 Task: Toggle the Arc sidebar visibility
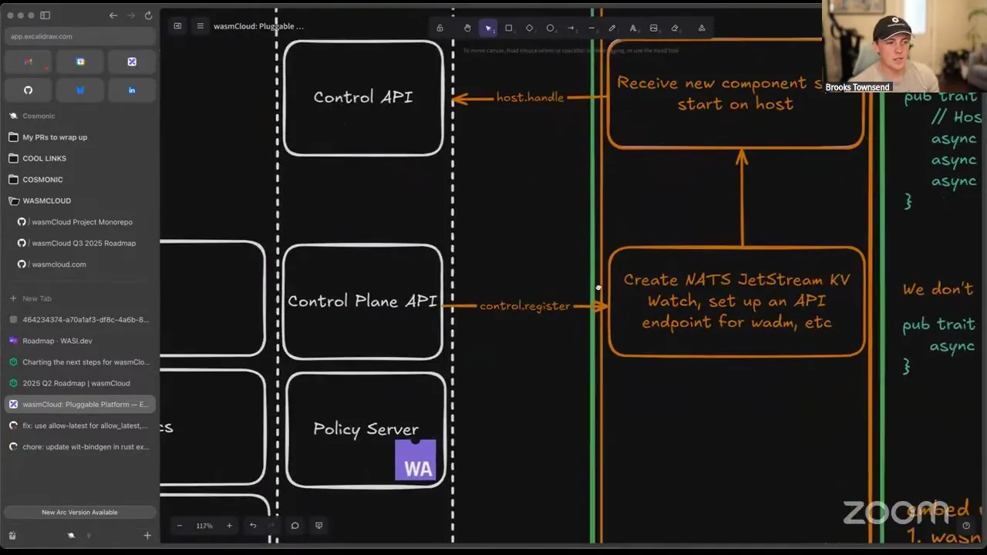[45, 15]
